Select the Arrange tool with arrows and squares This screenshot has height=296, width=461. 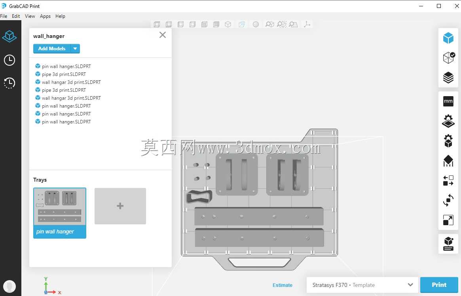coord(448,180)
